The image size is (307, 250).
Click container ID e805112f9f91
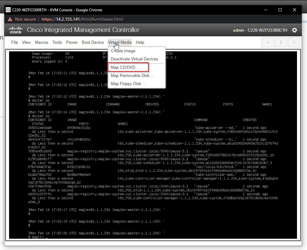(40, 194)
